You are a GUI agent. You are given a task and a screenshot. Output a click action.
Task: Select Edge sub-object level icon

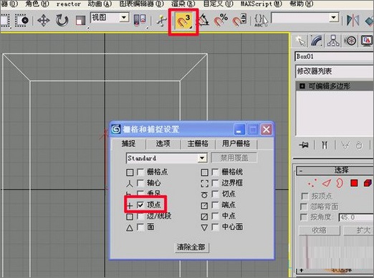(x=327, y=183)
